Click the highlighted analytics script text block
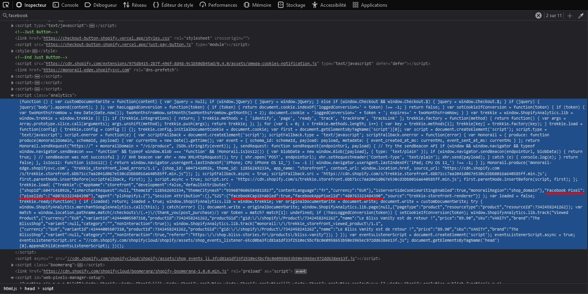The height and width of the screenshot is (294, 588). pyautogui.click(x=294, y=174)
